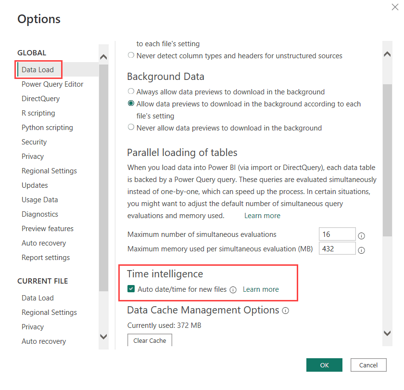Open Current File Regional Settings
Viewport: 404px width, 390px height.
(49, 312)
